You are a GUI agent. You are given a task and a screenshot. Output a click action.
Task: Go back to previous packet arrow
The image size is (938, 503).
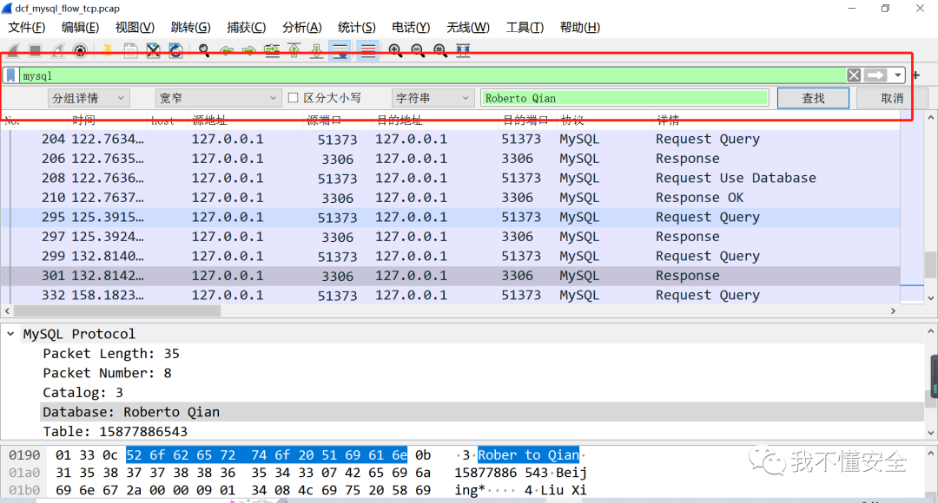click(227, 51)
